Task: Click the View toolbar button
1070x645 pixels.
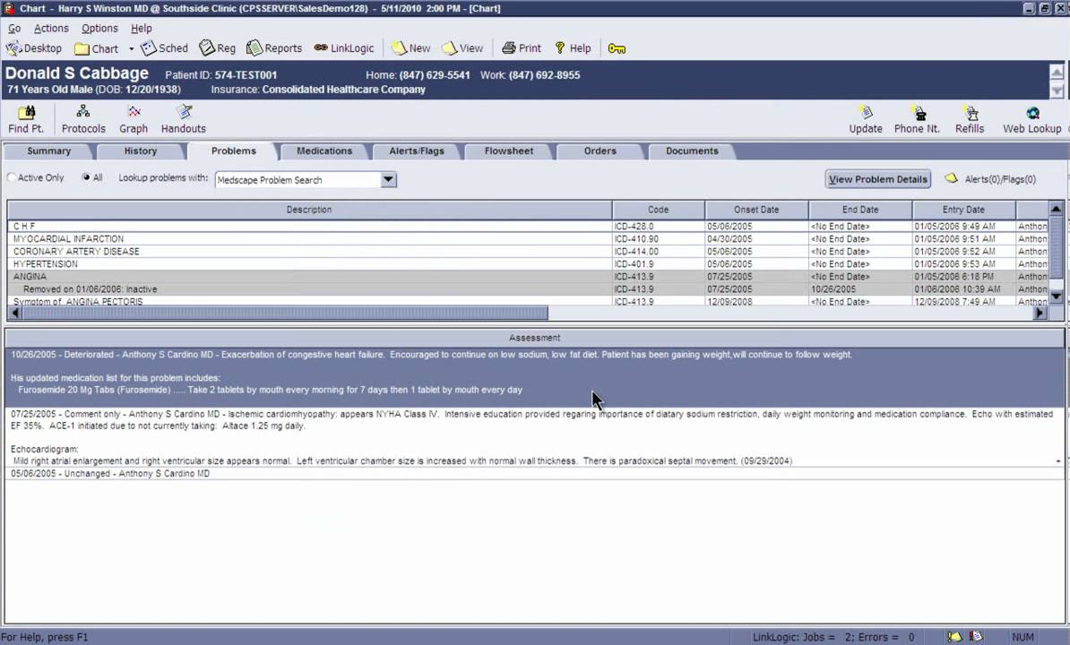Action: point(462,48)
